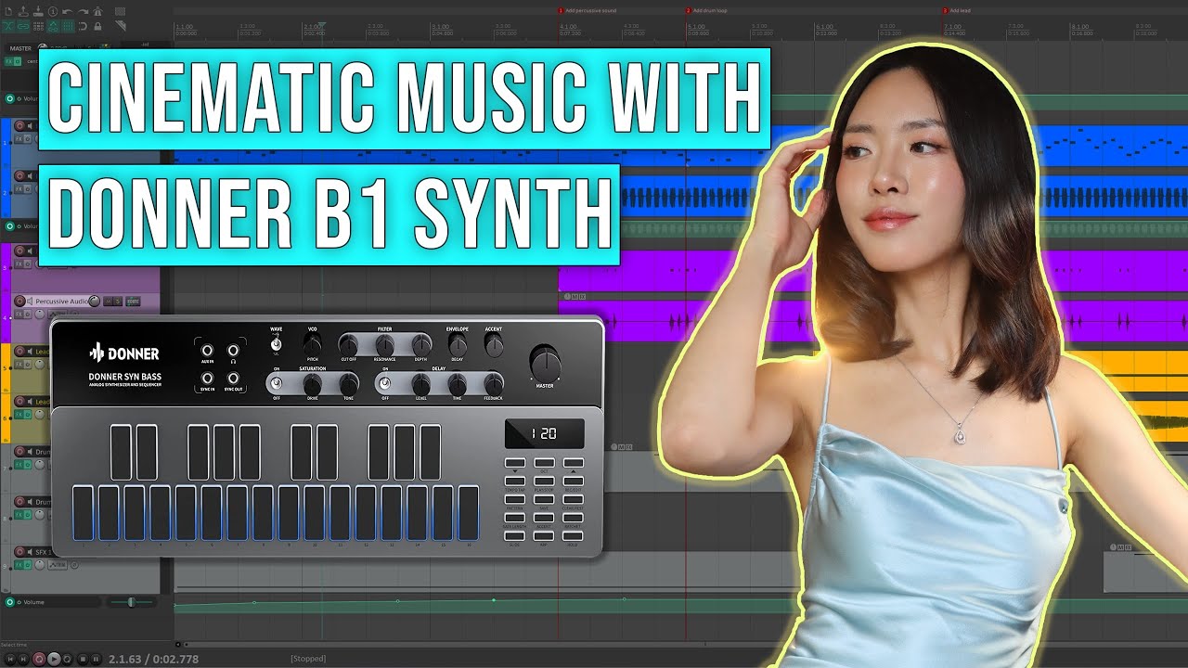1188x668 pixels.
Task: Arm track 1 for recording
Action: (19, 126)
